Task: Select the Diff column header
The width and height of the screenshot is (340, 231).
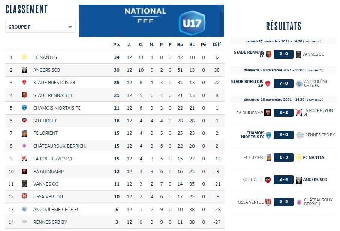Action: pyautogui.click(x=217, y=45)
